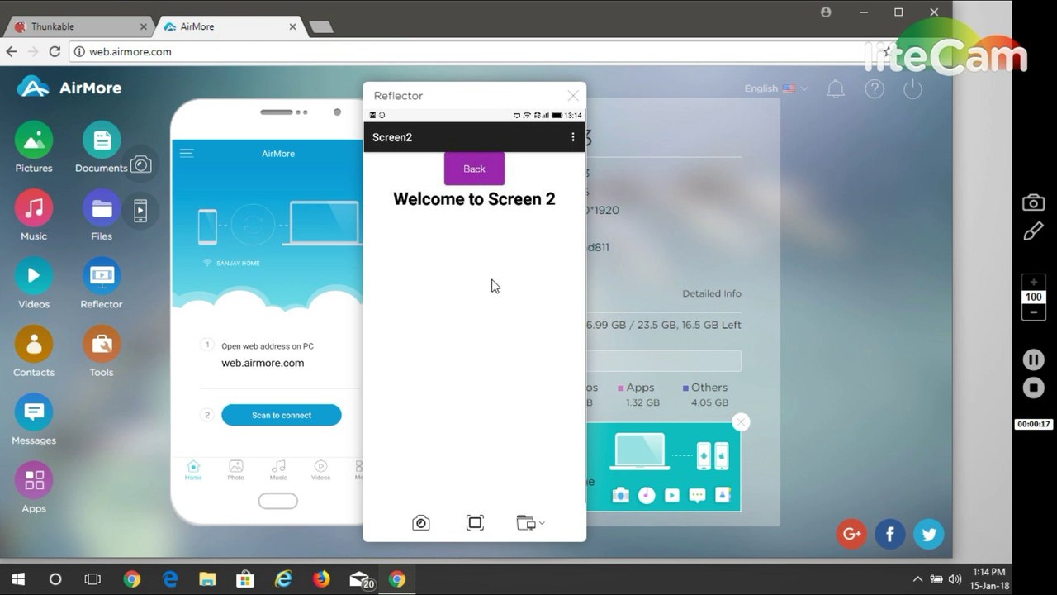Stop the liteCam recording
This screenshot has width=1057, height=595.
coord(1033,387)
